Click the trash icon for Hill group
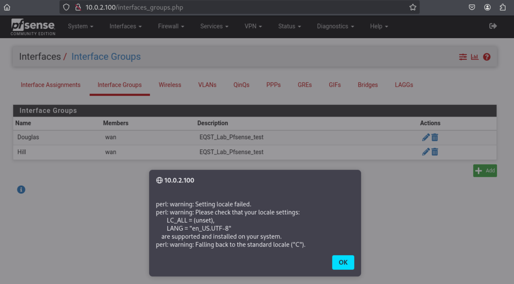Image resolution: width=514 pixels, height=284 pixels. tap(435, 152)
